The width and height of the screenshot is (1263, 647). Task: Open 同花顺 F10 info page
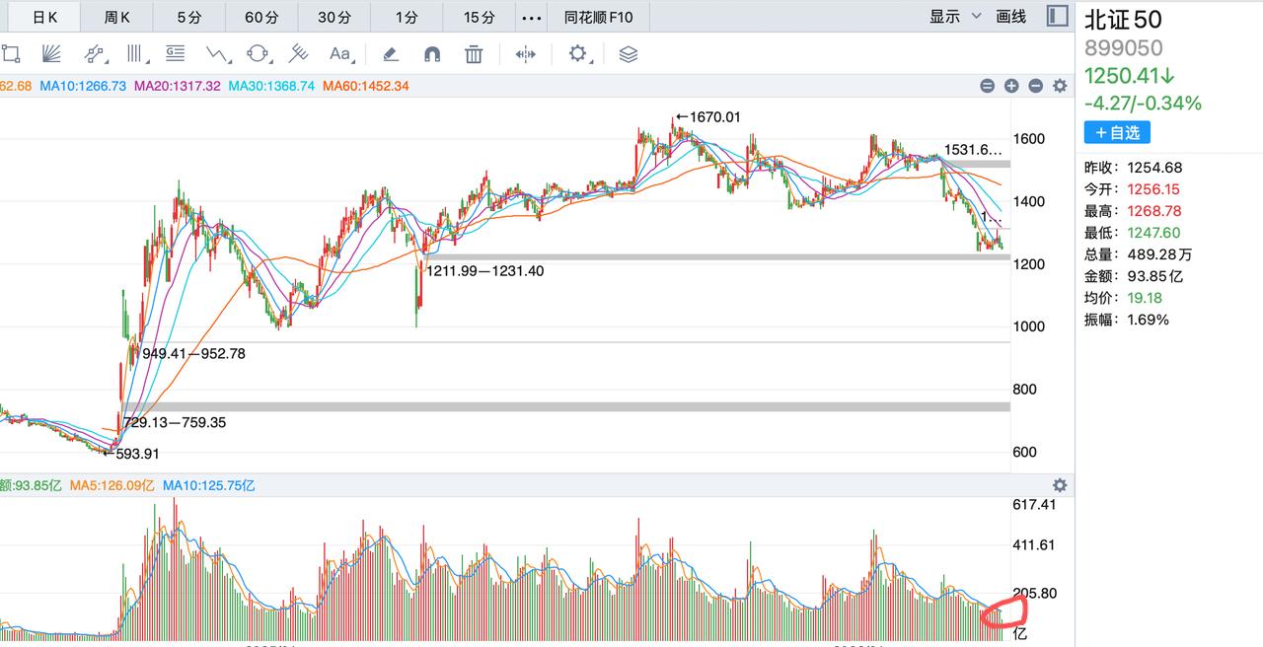[x=598, y=18]
